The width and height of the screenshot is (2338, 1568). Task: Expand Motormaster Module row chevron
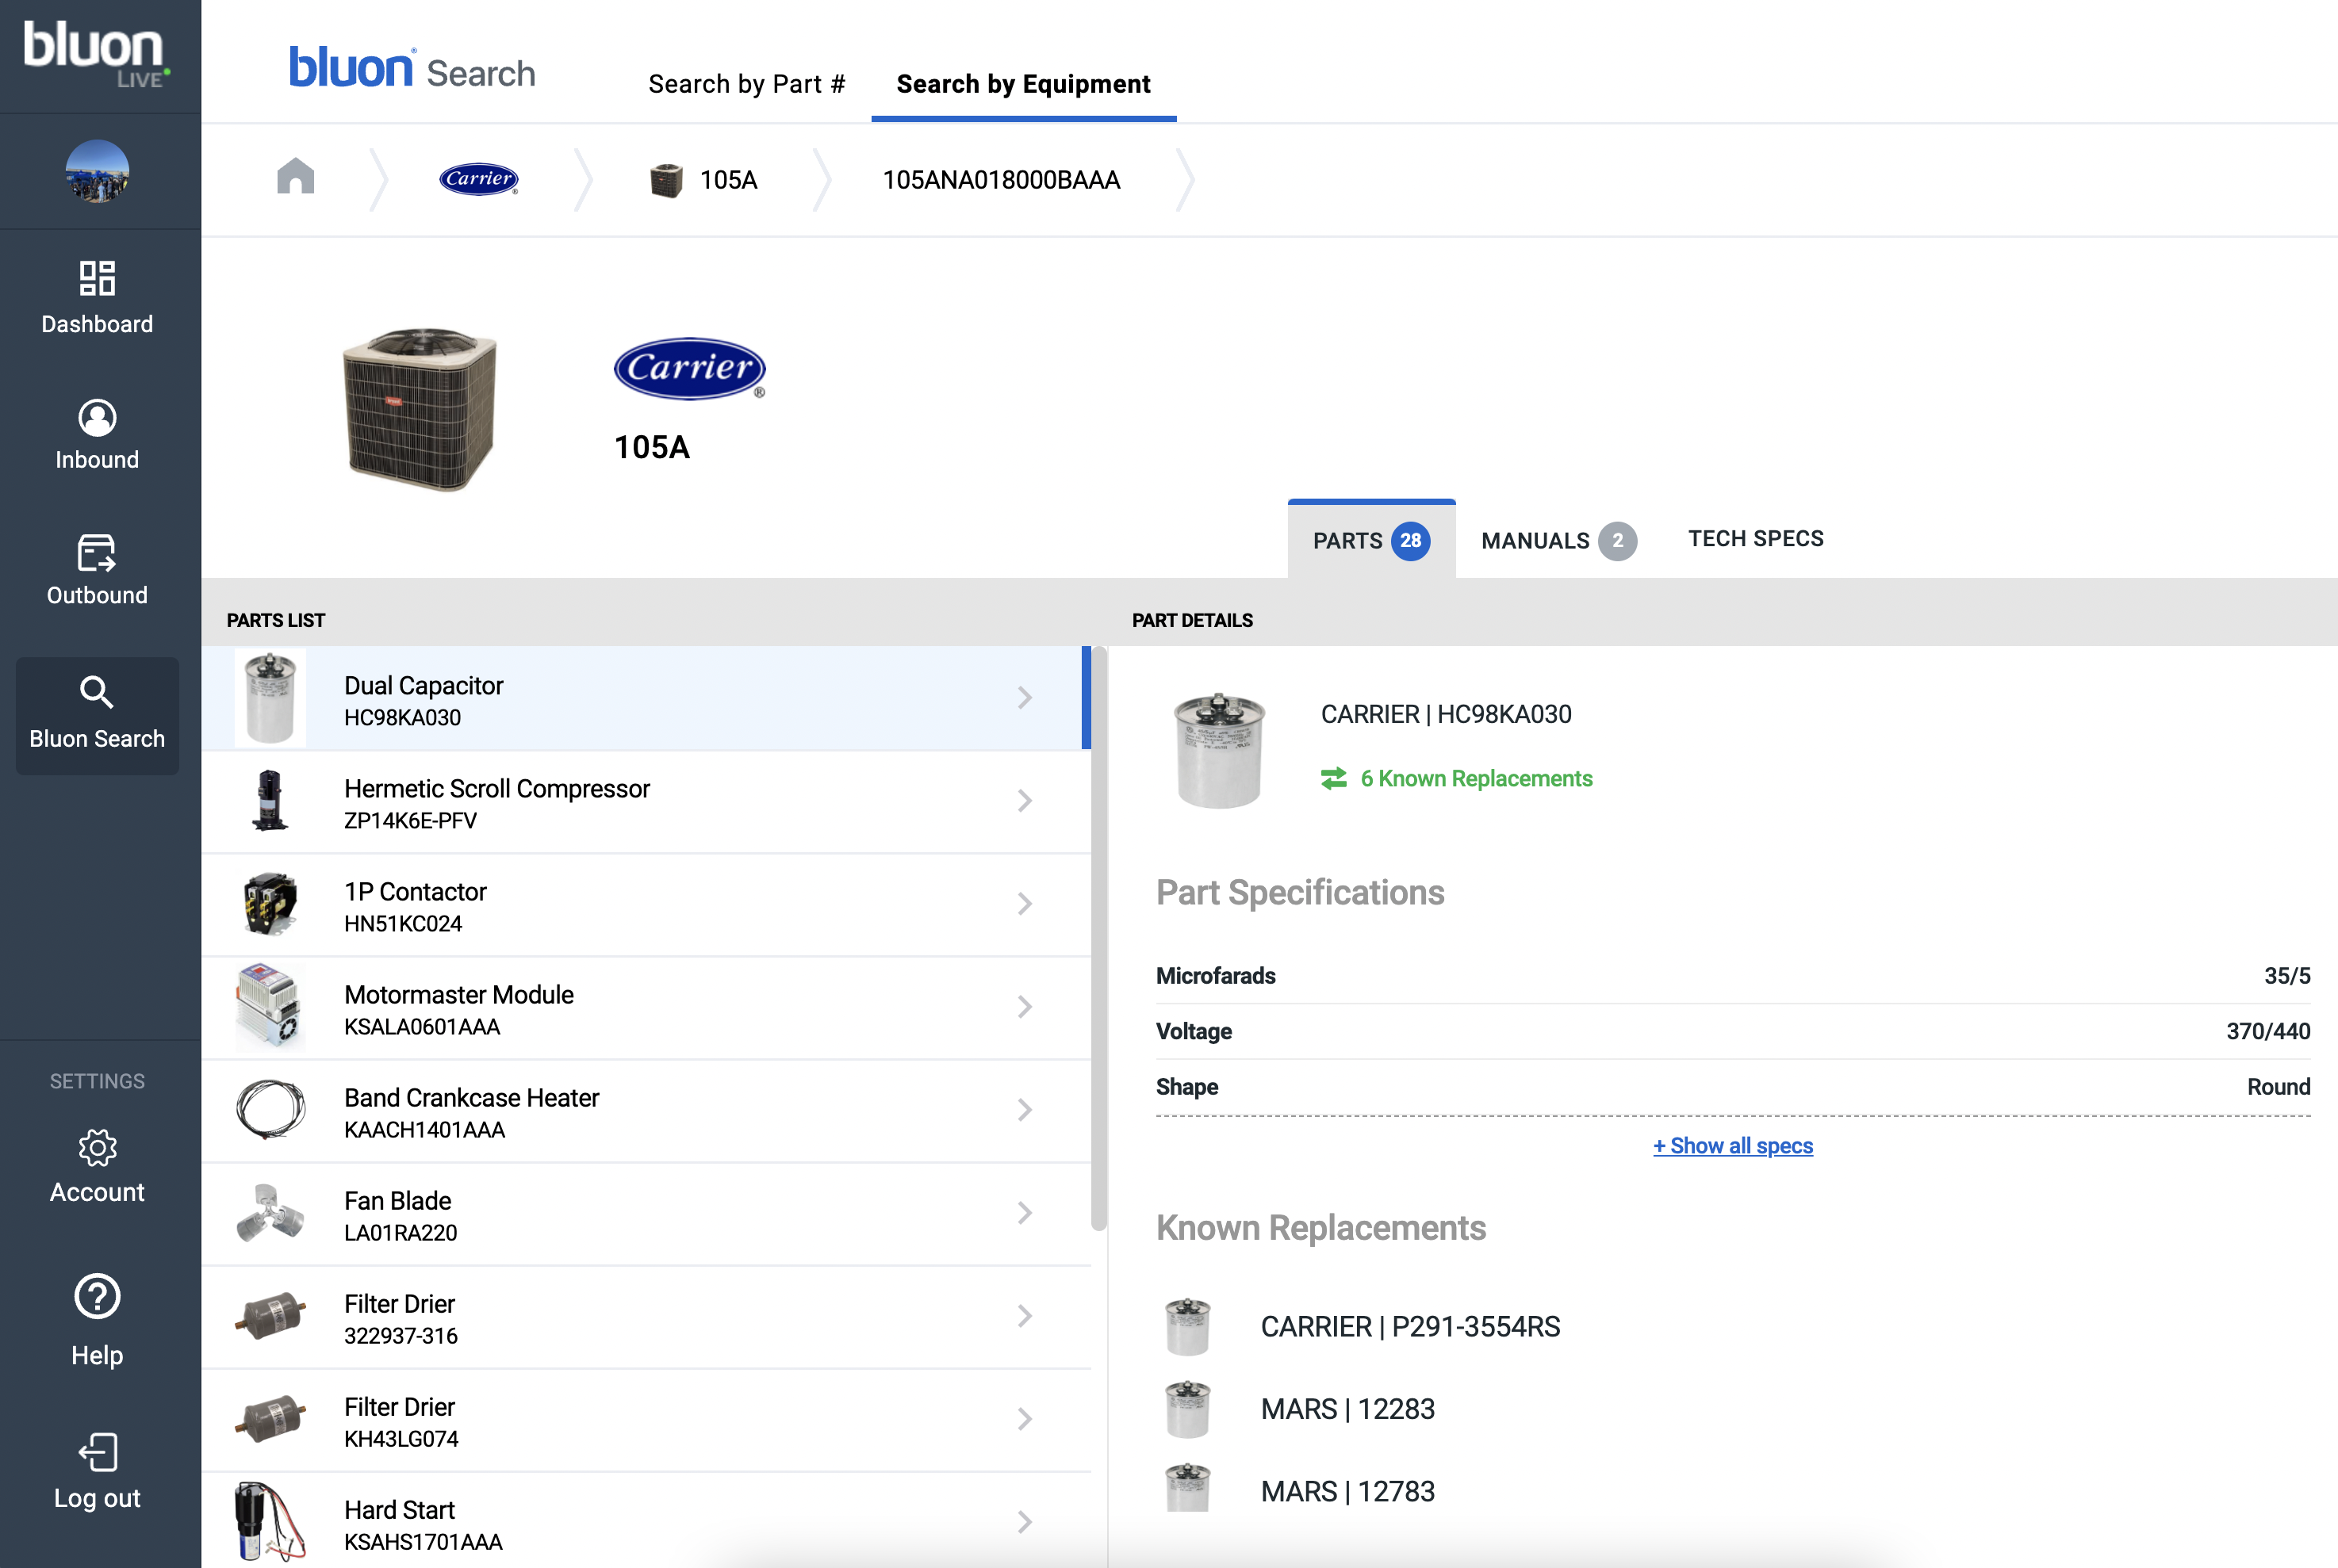(1025, 1007)
